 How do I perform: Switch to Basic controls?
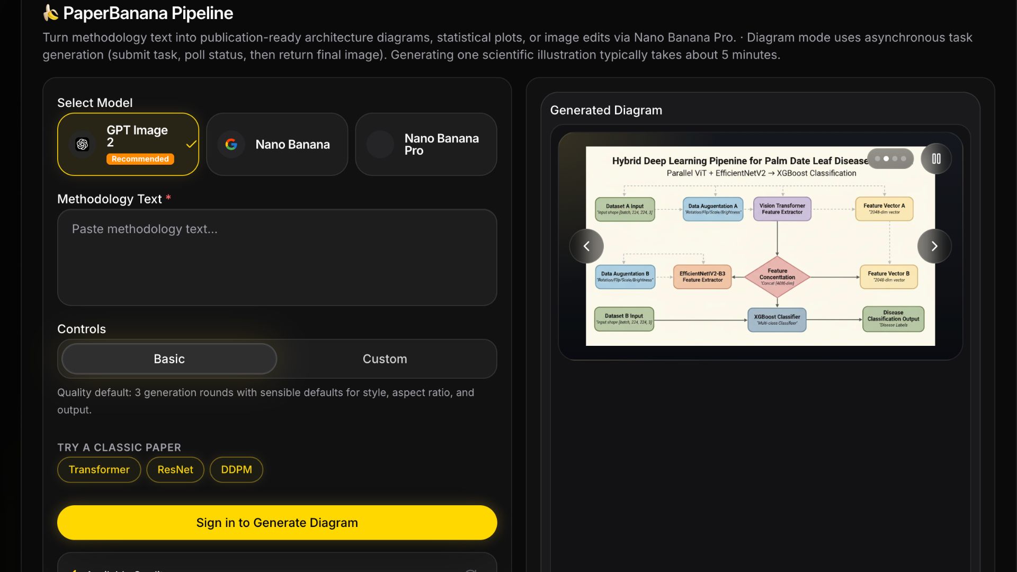tap(169, 359)
